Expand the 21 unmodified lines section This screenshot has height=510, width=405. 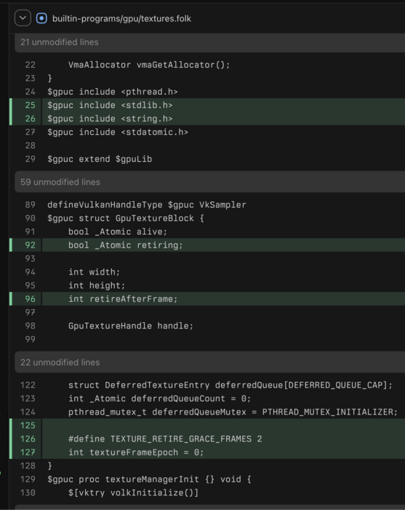pyautogui.click(x=209, y=42)
